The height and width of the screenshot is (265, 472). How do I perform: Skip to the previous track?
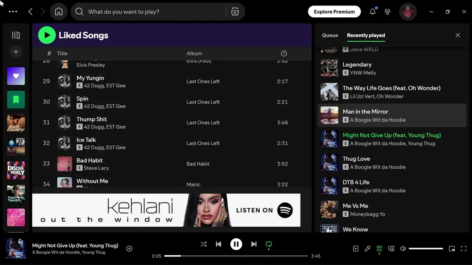[x=218, y=244]
